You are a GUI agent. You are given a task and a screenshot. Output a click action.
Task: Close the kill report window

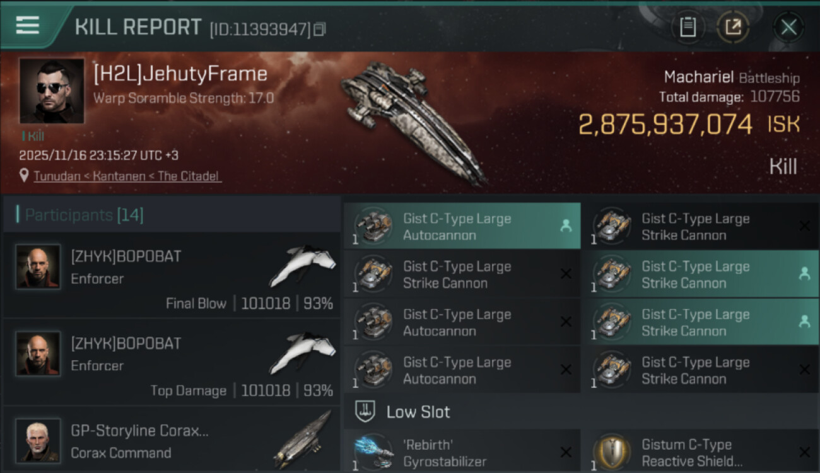point(788,26)
